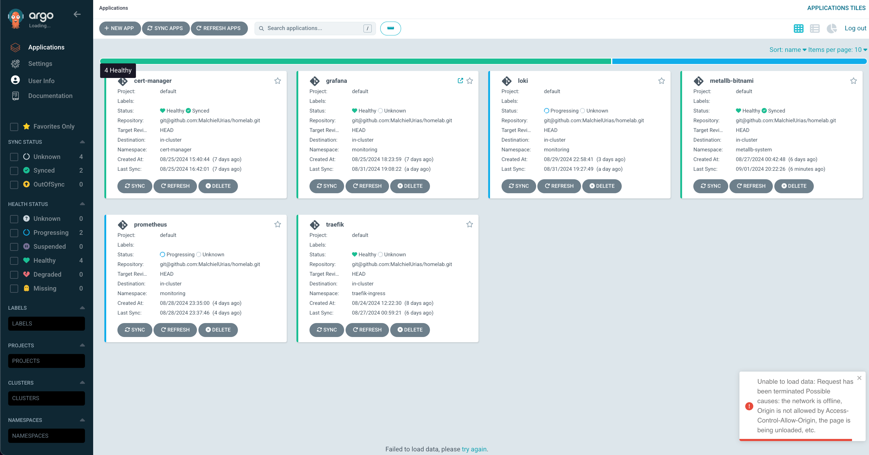This screenshot has height=455, width=869.
Task: Open the Sort by name dropdown
Action: tap(788, 50)
